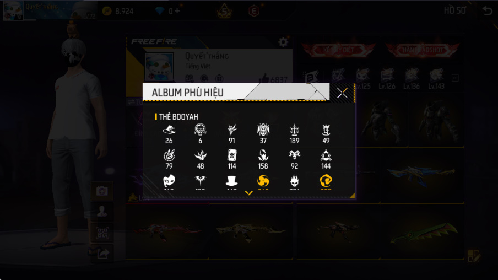Add diamonds with the plus button
This screenshot has width=498, height=280.
click(x=177, y=11)
